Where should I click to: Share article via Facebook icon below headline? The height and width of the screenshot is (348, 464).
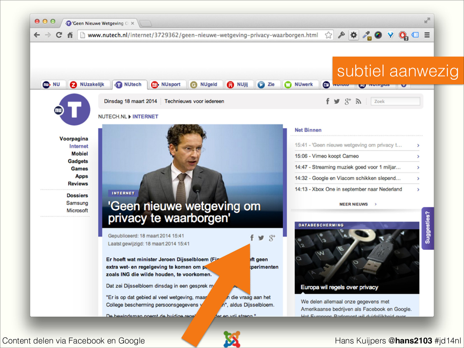click(x=252, y=238)
